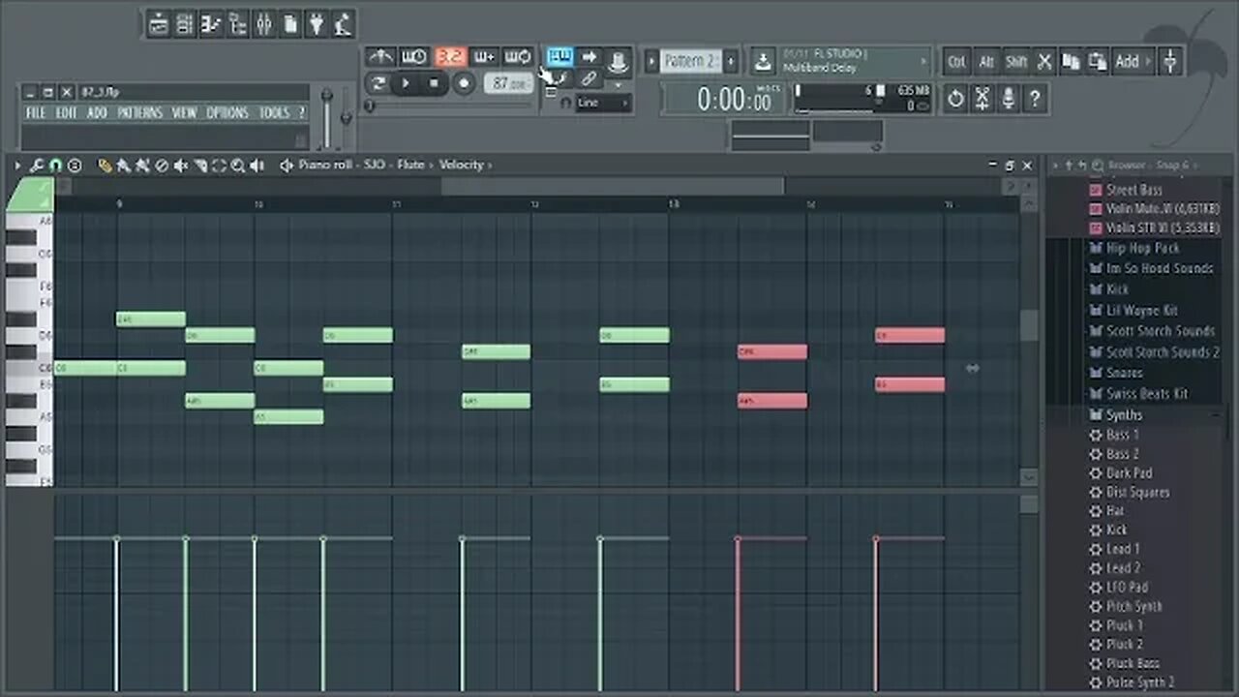
Task: Click the scissors cut icon
Action: tap(1044, 62)
